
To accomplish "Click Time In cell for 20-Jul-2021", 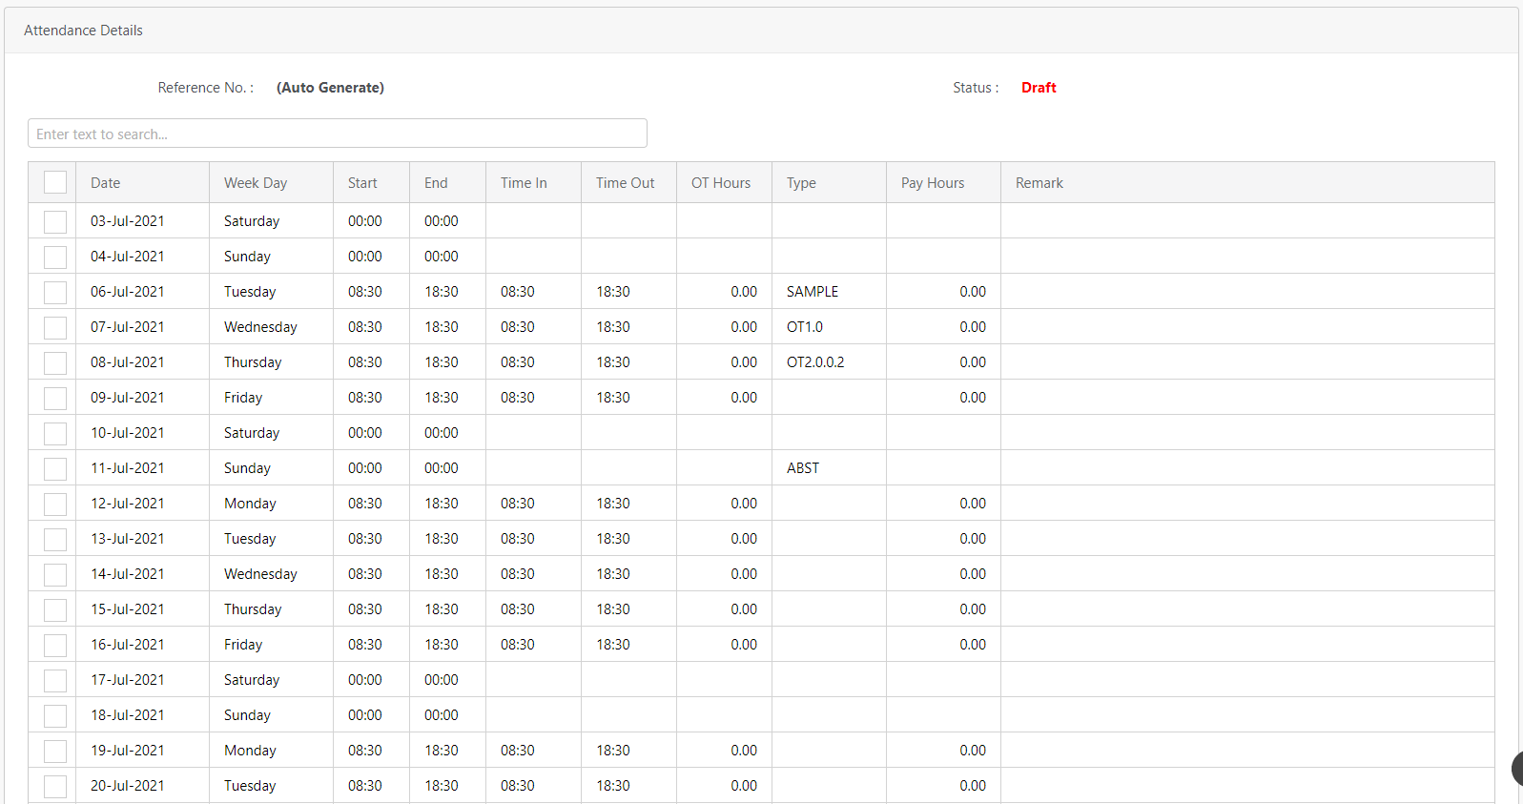I will [x=533, y=786].
